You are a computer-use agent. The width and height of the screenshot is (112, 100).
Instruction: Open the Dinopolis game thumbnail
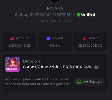(12, 64)
